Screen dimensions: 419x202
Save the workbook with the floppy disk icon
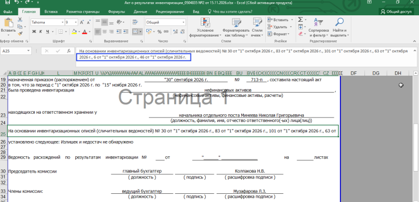8,2
